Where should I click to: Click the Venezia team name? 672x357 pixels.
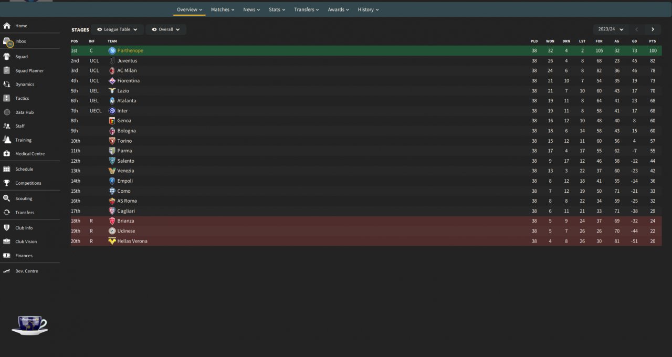click(126, 171)
